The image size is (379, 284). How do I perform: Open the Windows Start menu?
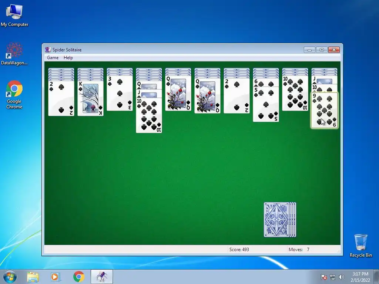(x=10, y=277)
